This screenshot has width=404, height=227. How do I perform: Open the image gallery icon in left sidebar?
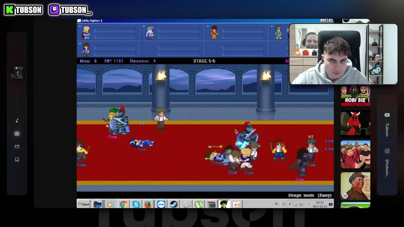point(17,160)
